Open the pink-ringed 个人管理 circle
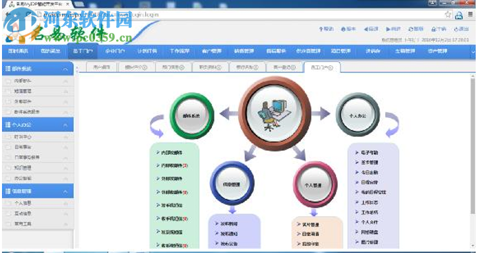Viewport: 479px width, 253px height. 315,184
